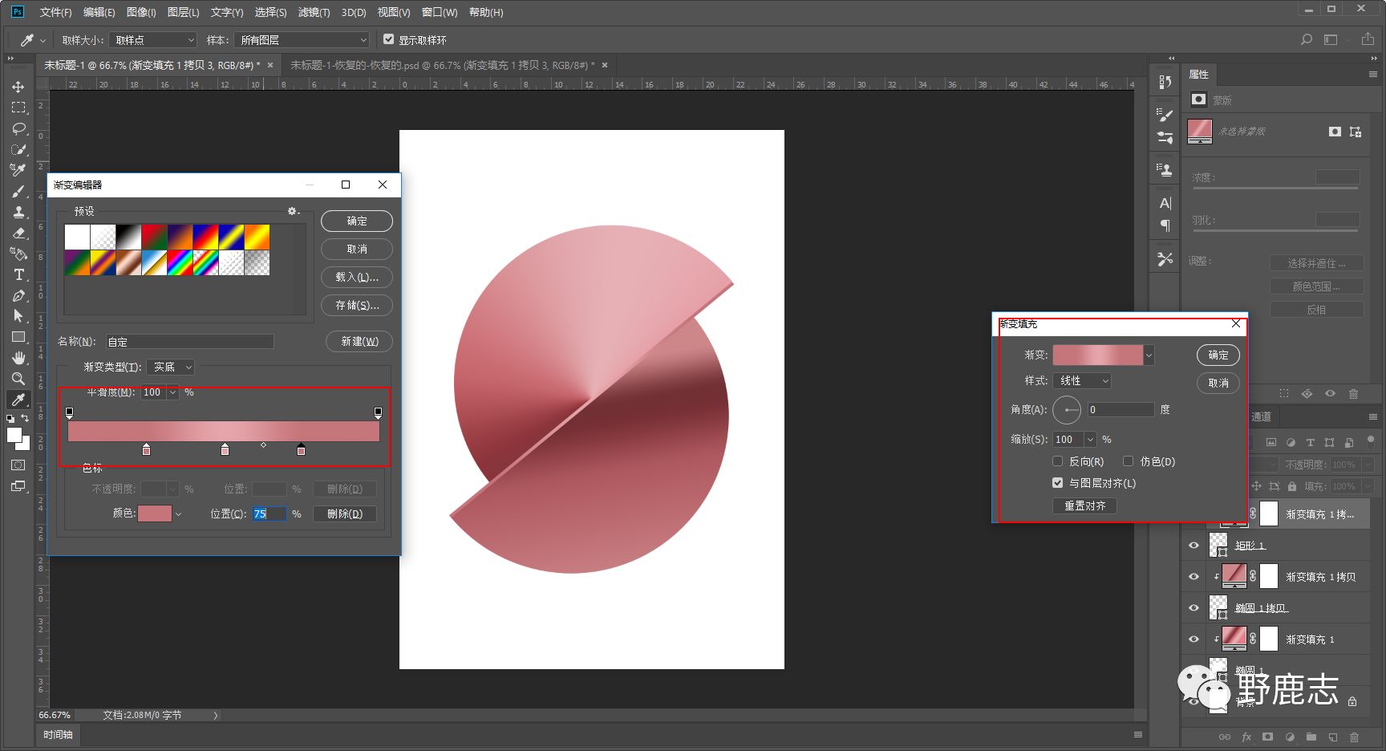The height and width of the screenshot is (751, 1386).
Task: Click the gradient presets gear icon
Action: pyautogui.click(x=293, y=211)
